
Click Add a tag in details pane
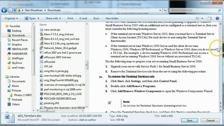[122, 116]
